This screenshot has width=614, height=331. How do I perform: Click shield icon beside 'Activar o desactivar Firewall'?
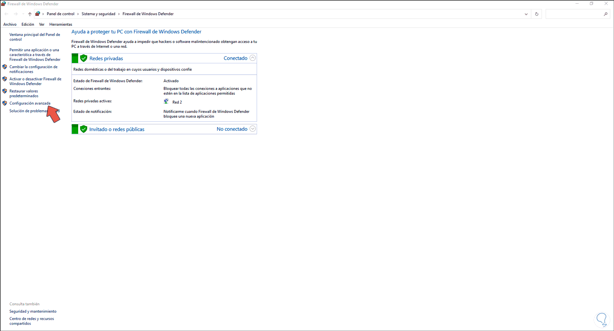click(x=5, y=79)
